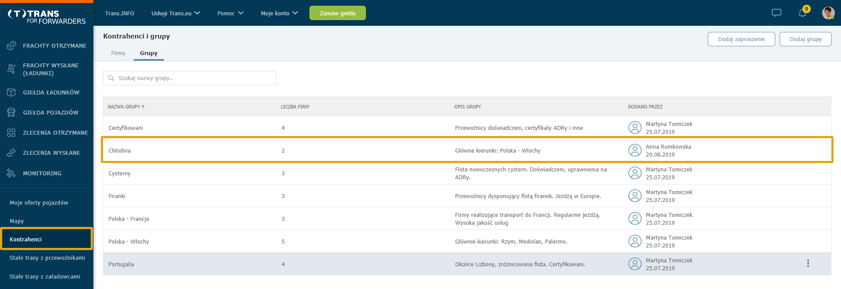Expand Moje konto dropdown menu
Viewport: 841px width, 289px height.
[279, 13]
